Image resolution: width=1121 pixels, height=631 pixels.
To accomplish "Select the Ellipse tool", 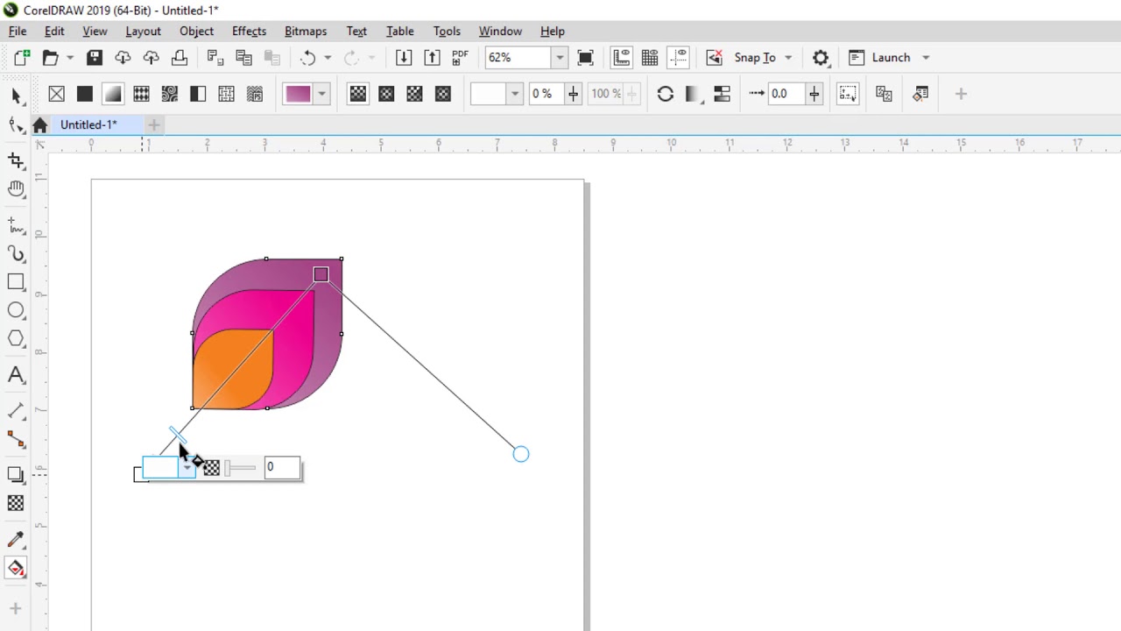I will [x=16, y=310].
